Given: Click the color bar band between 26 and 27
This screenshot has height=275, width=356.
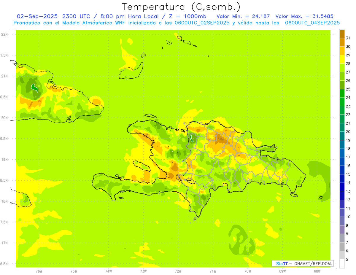Looking at the screenshot, I should (x=342, y=76).
